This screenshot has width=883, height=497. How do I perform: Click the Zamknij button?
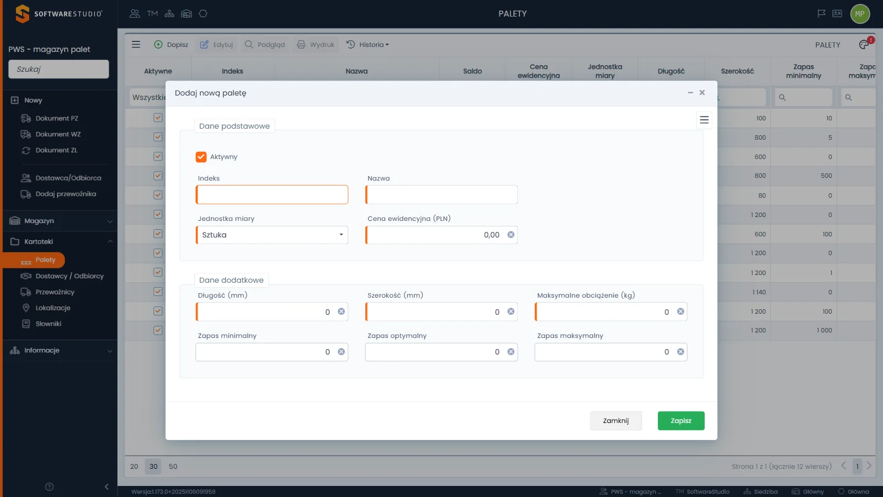tap(616, 421)
